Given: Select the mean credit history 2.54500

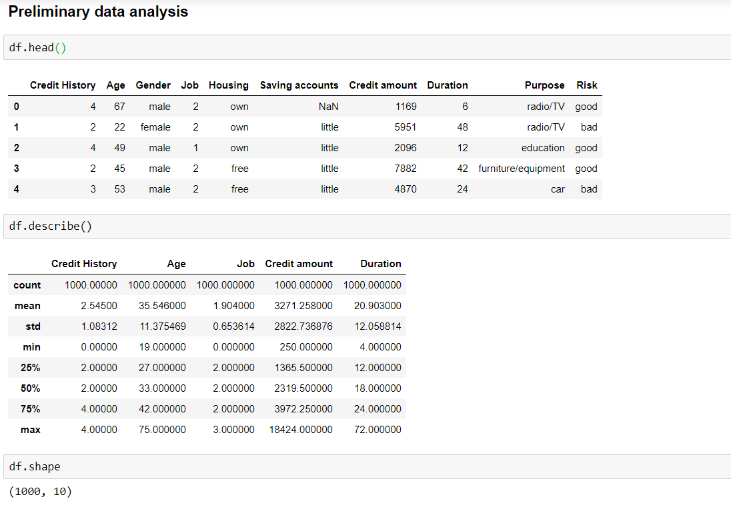Looking at the screenshot, I should [99, 306].
